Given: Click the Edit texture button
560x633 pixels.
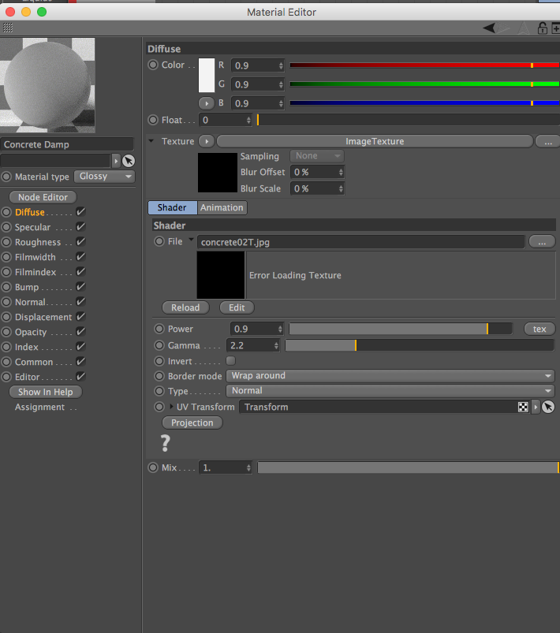Looking at the screenshot, I should [237, 307].
